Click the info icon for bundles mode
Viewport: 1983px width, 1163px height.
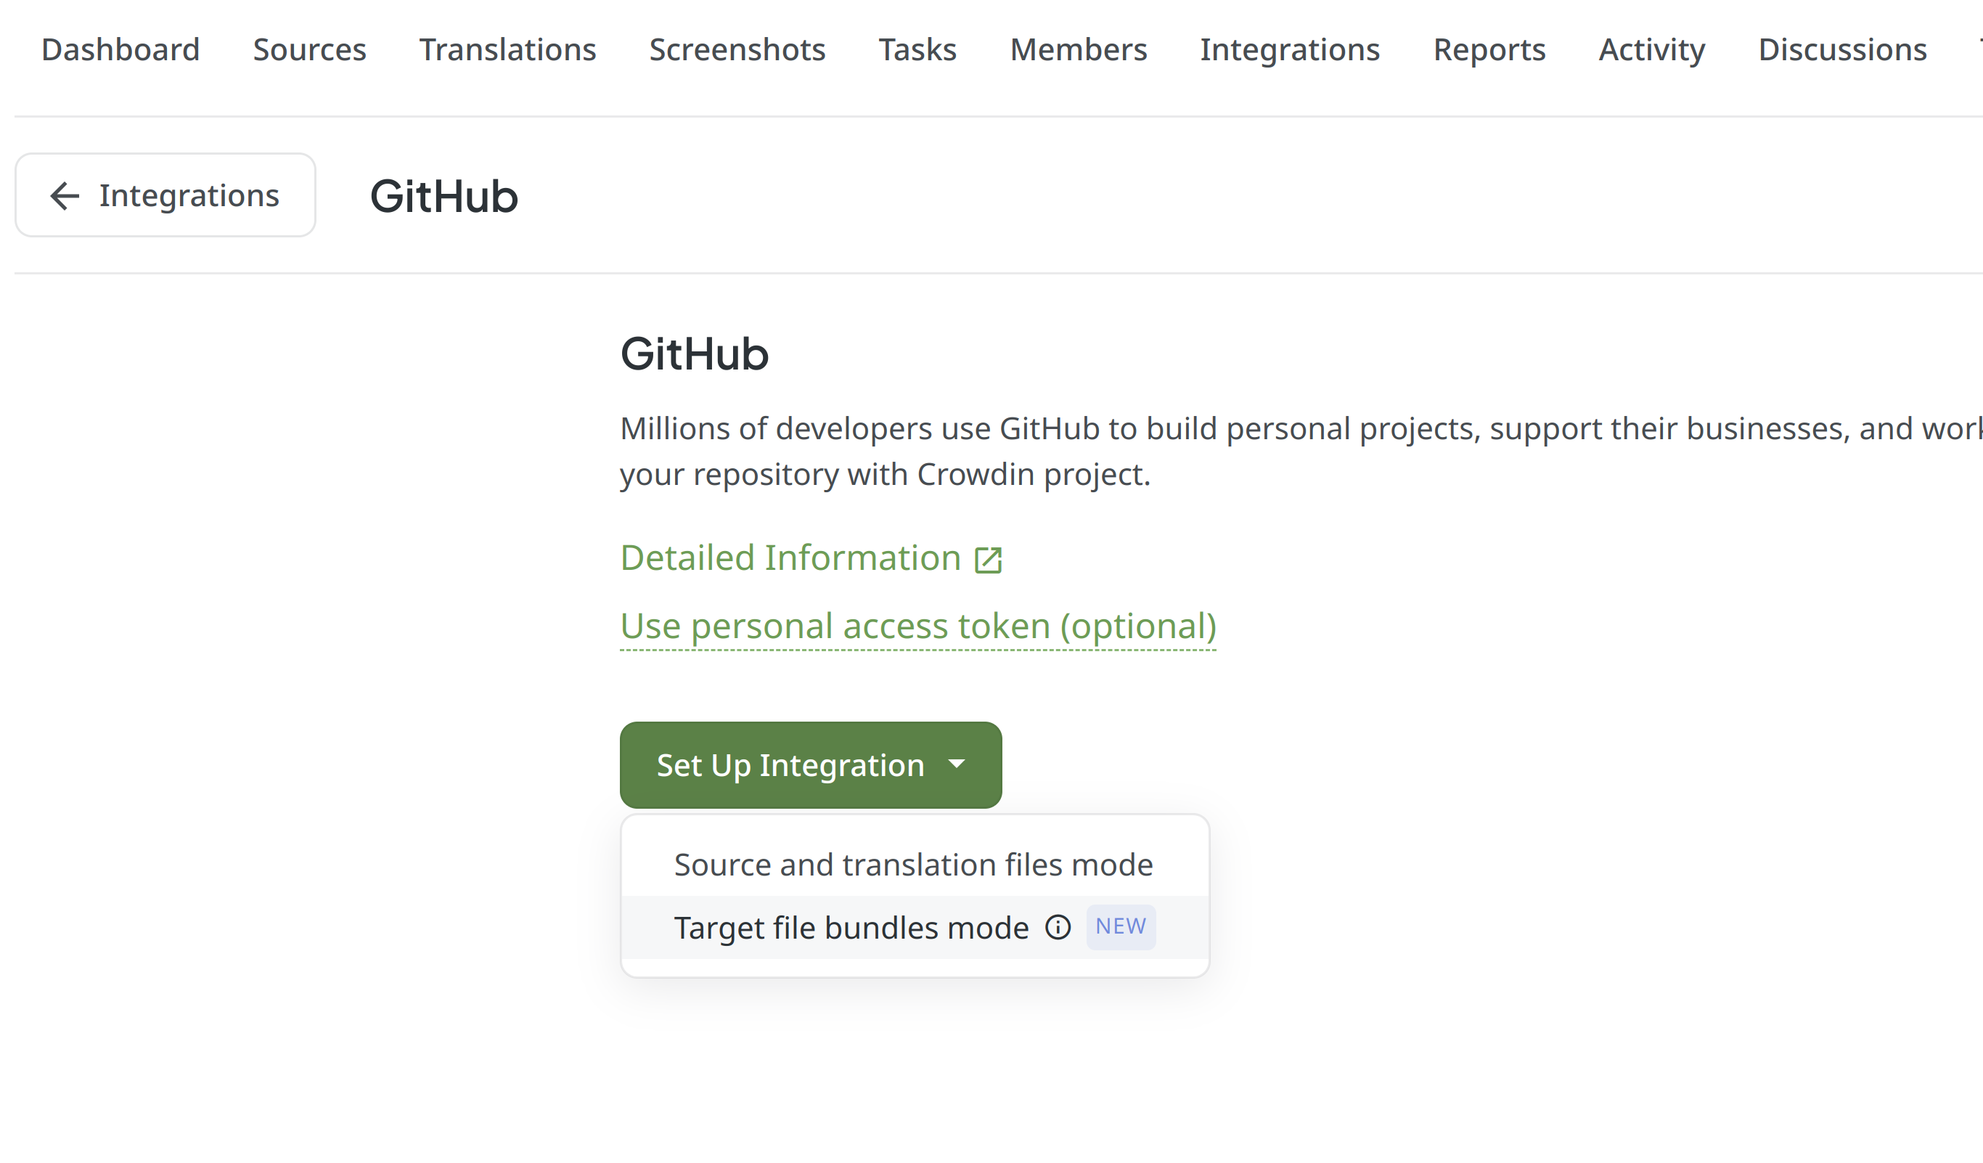1058,926
